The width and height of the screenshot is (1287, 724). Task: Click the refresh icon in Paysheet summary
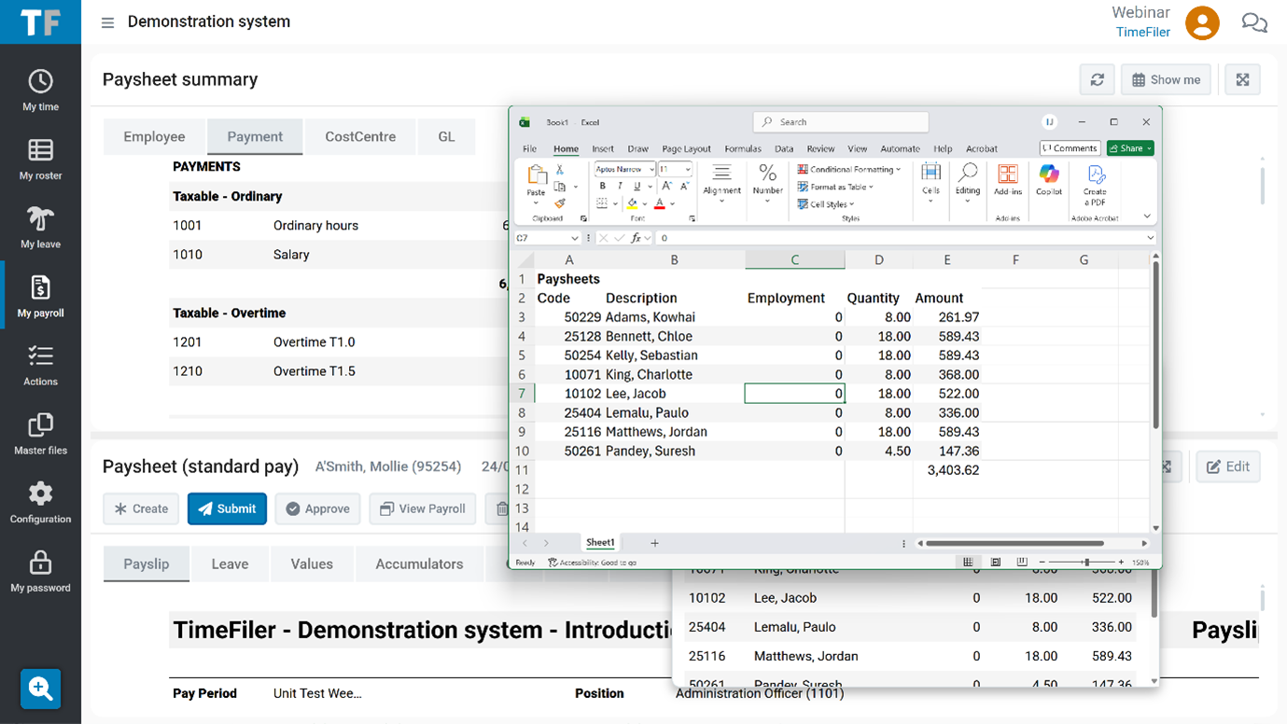(x=1098, y=80)
